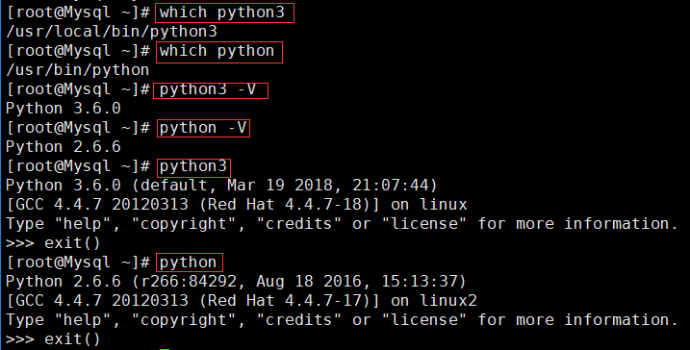Click the boxed 'which python3' command

[x=224, y=12]
